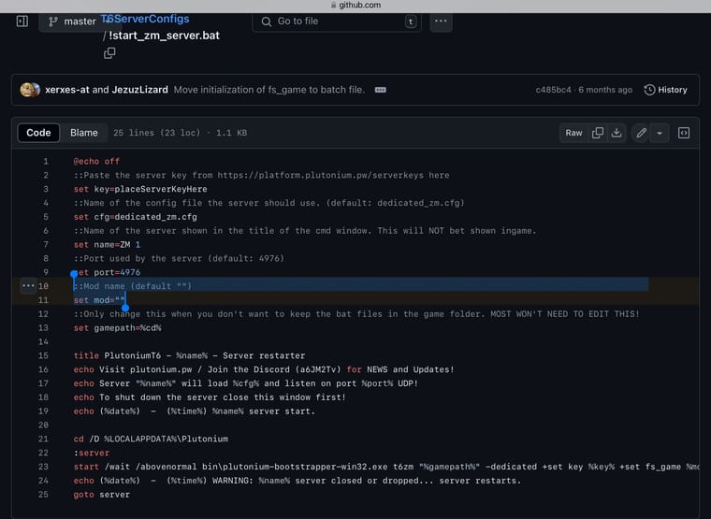Open the Raw file view
This screenshot has height=519, width=711.
click(x=573, y=133)
